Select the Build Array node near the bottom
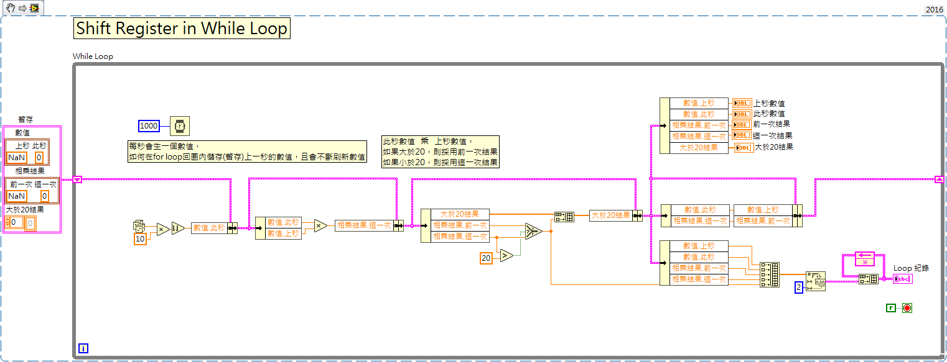Viewport: 947px width, 362px height. pyautogui.click(x=770, y=274)
